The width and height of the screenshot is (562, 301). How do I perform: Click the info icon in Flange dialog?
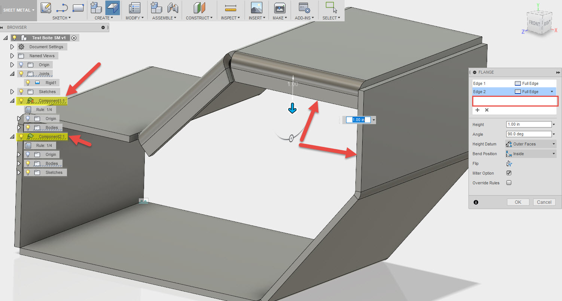tap(476, 202)
